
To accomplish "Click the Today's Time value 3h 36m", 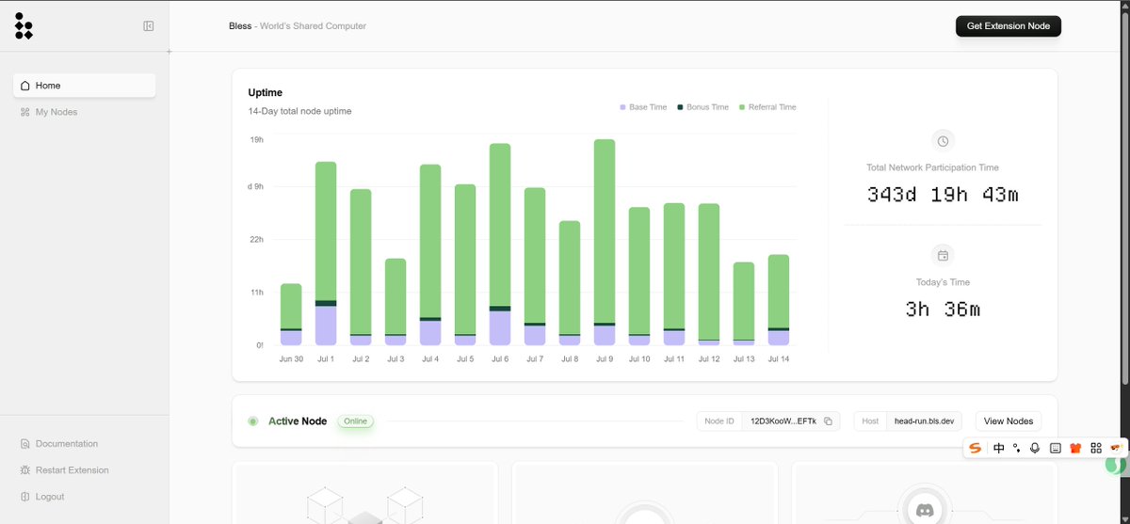I will click(x=943, y=309).
